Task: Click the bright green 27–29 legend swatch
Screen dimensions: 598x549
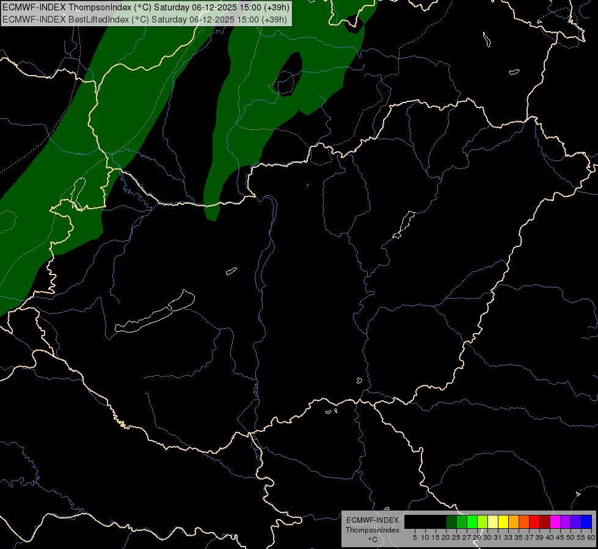Action: (x=472, y=522)
